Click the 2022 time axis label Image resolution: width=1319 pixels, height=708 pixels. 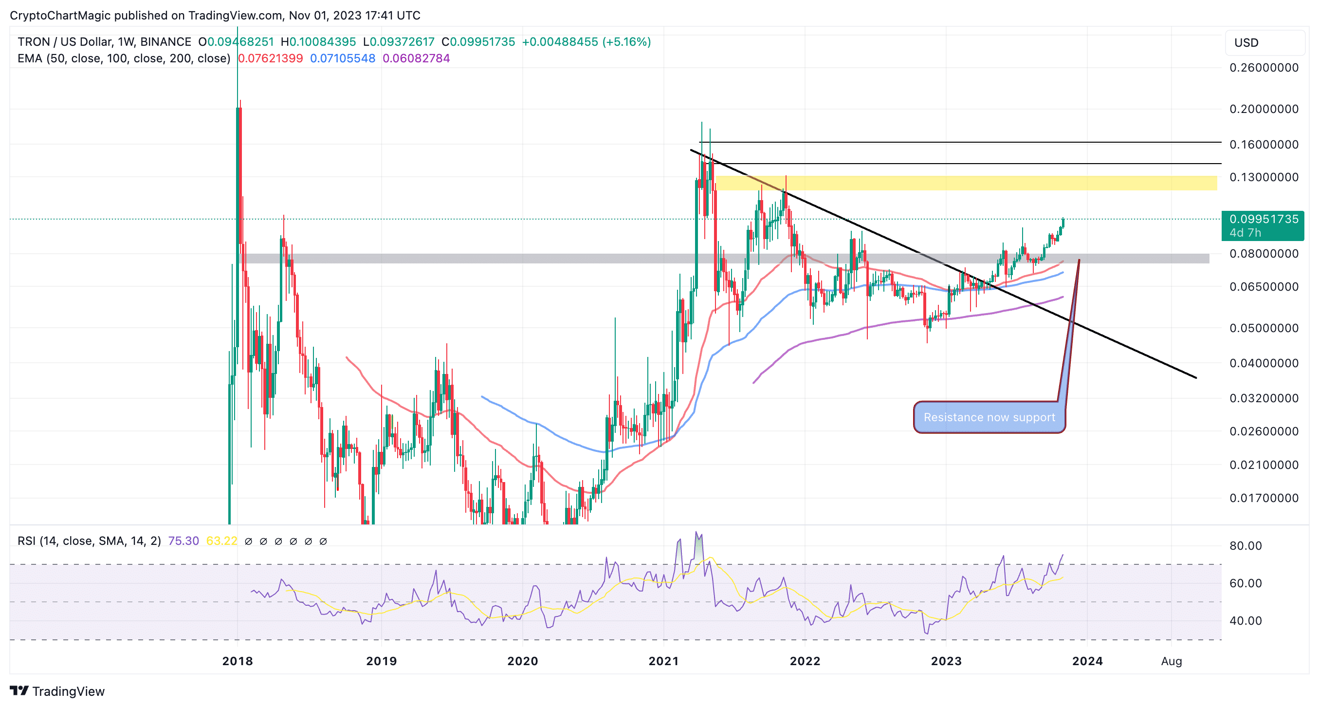coord(806,661)
